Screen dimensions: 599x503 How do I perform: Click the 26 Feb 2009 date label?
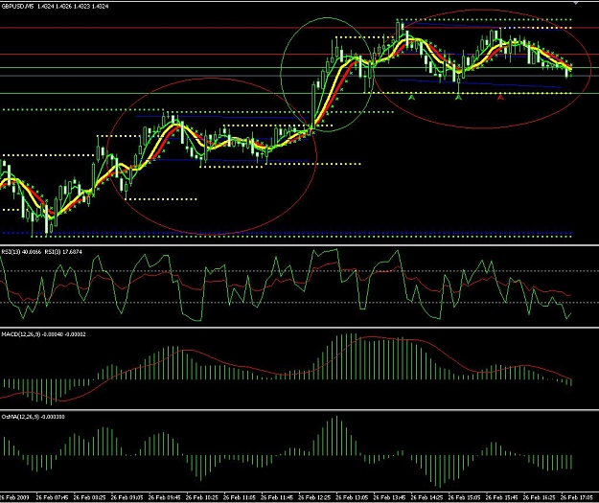[14, 497]
